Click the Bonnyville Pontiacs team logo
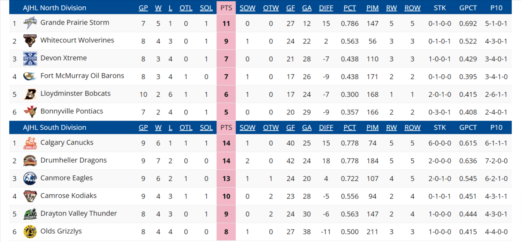The image size is (521, 242). (30, 112)
